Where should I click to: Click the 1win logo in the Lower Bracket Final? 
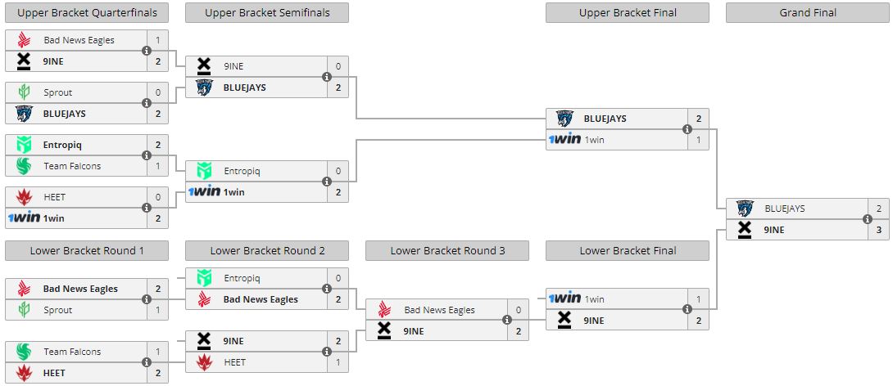(x=564, y=298)
